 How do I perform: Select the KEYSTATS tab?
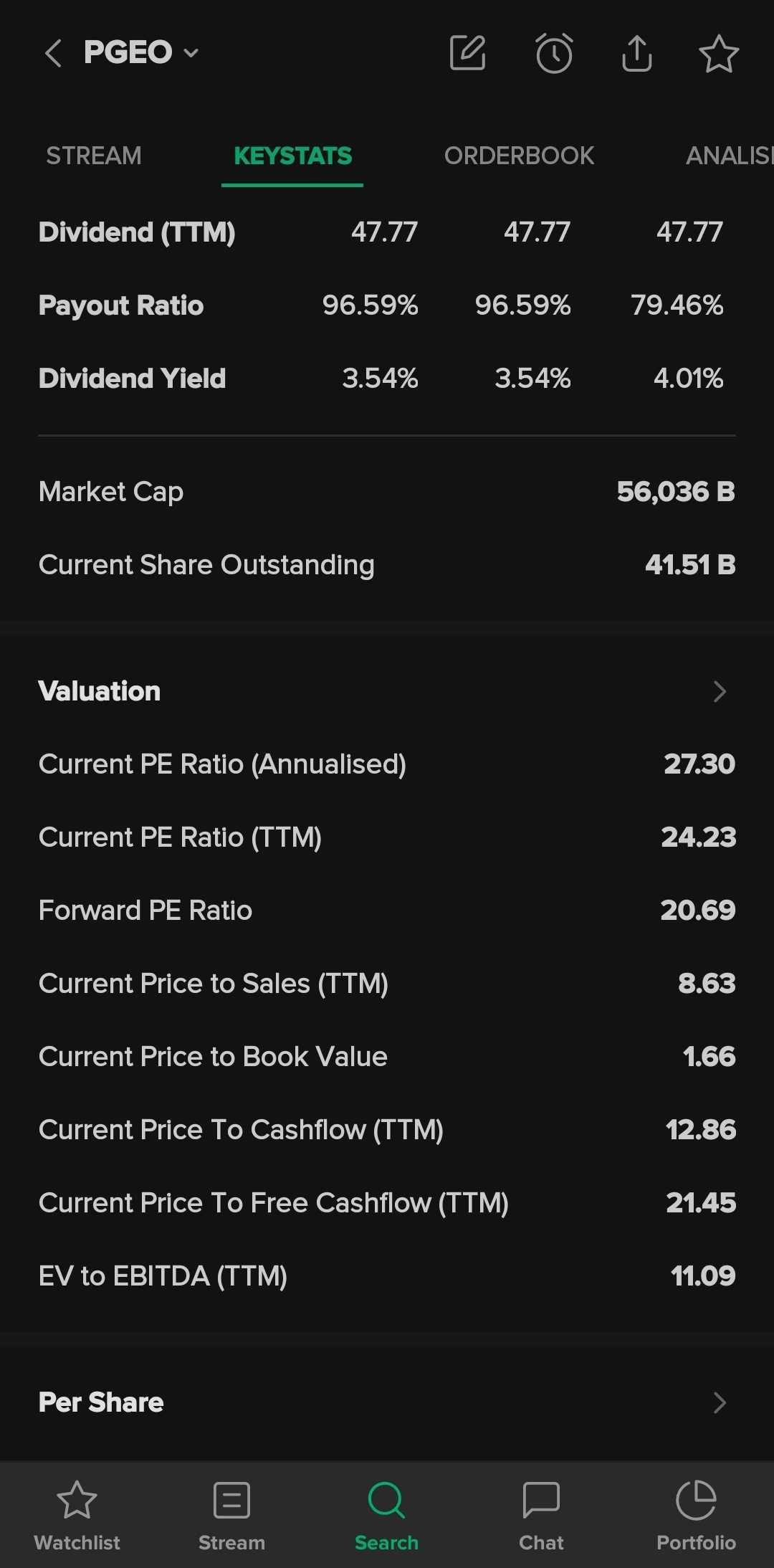pos(292,156)
